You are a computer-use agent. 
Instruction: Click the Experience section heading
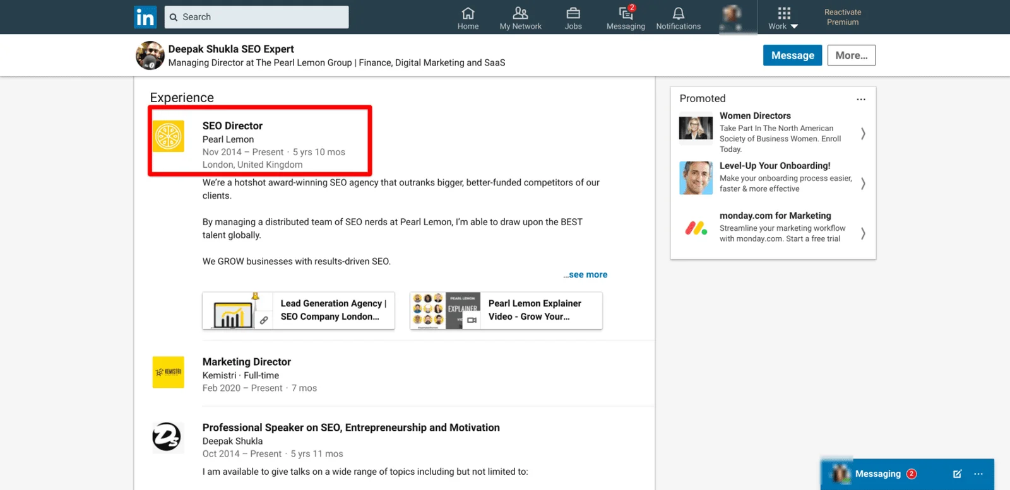(182, 97)
